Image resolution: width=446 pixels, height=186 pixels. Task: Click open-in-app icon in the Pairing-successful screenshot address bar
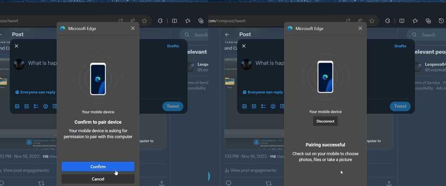point(348,21)
